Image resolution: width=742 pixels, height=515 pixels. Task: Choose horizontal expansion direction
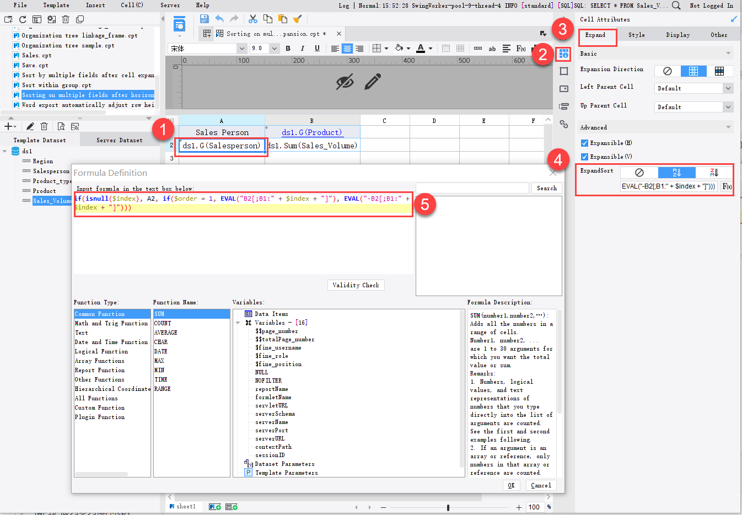coord(719,71)
